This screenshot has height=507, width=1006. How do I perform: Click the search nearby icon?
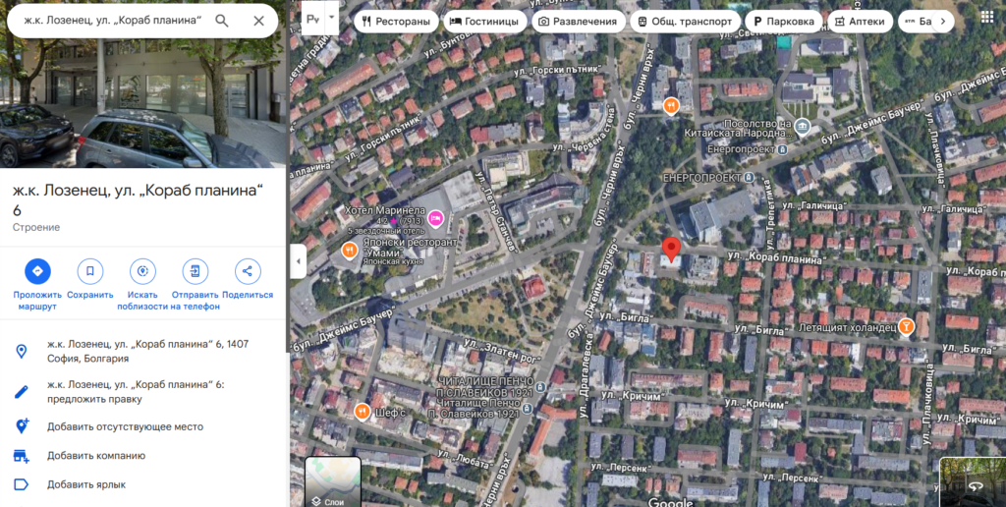pos(142,271)
